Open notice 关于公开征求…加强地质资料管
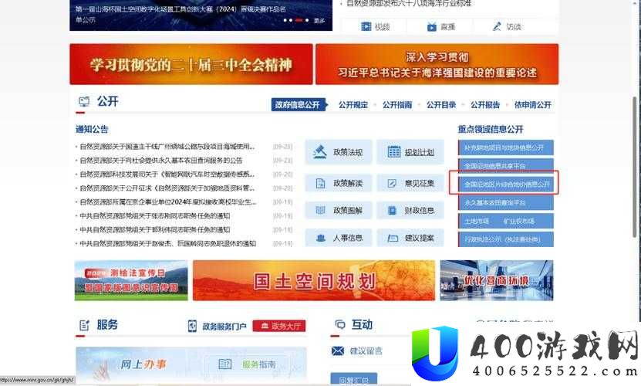The image size is (641, 386). (x=167, y=188)
